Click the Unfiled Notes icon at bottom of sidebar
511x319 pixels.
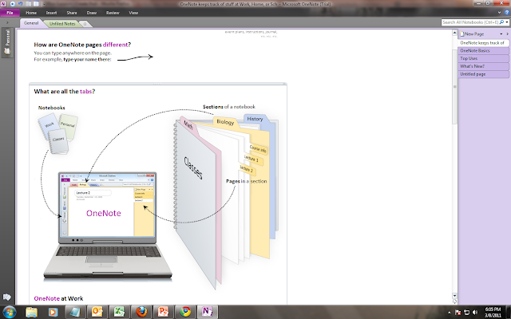coord(7,297)
